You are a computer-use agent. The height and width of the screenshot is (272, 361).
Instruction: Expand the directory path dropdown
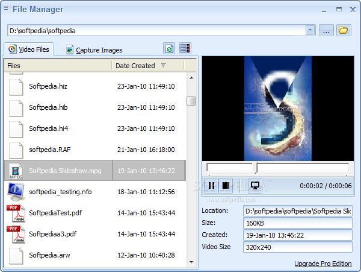[x=310, y=30]
